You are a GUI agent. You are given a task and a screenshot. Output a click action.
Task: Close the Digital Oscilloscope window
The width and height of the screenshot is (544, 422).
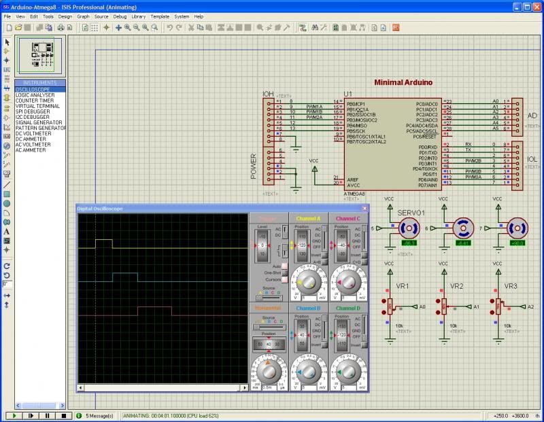coord(364,209)
